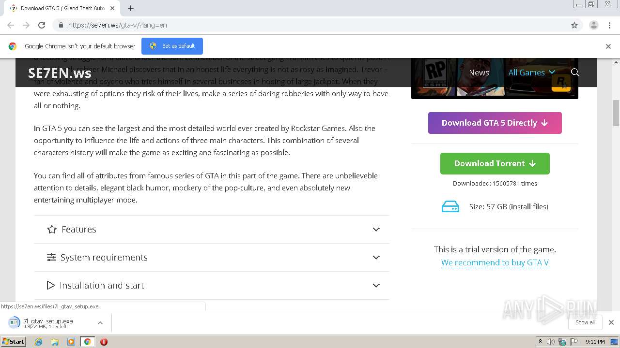Show hidden tray icons arrow
The height and width of the screenshot is (348, 620).
pos(540,342)
